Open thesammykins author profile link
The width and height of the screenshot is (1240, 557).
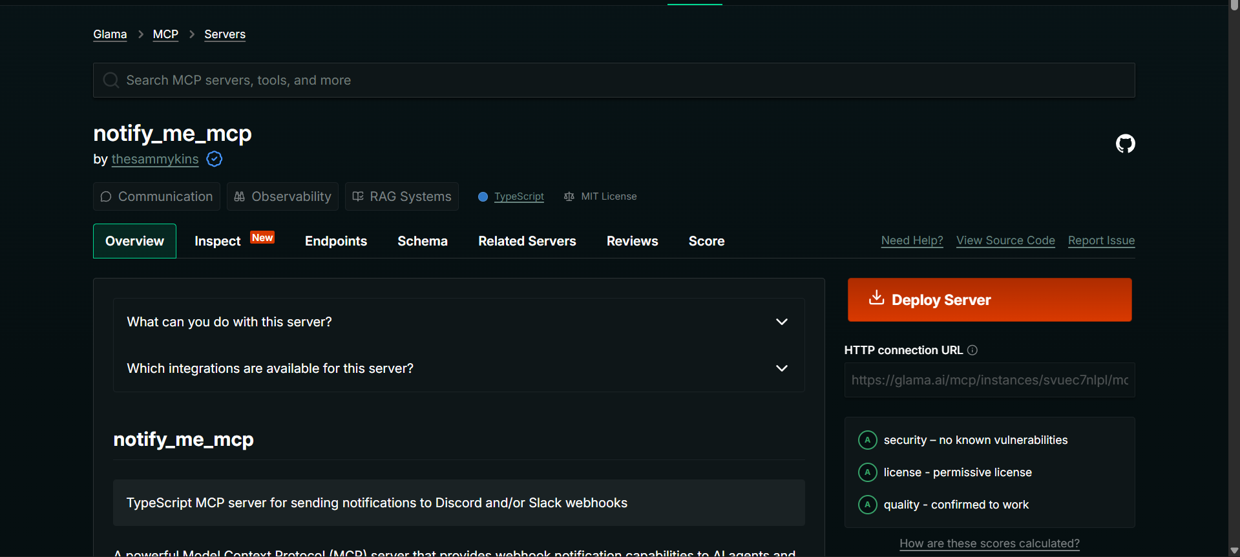[x=155, y=159]
